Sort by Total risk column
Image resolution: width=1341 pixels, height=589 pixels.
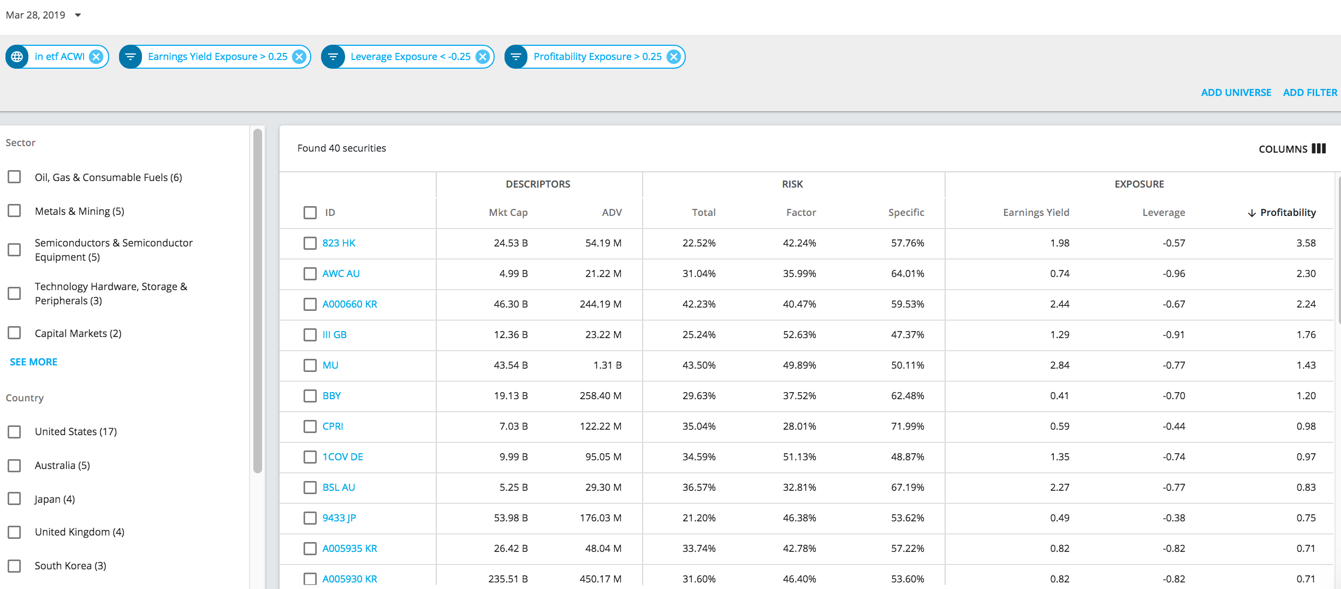(x=703, y=213)
